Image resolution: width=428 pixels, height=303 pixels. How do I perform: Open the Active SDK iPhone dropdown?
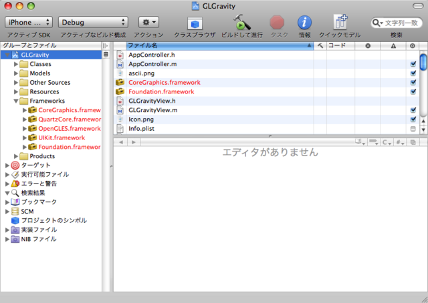click(x=29, y=22)
